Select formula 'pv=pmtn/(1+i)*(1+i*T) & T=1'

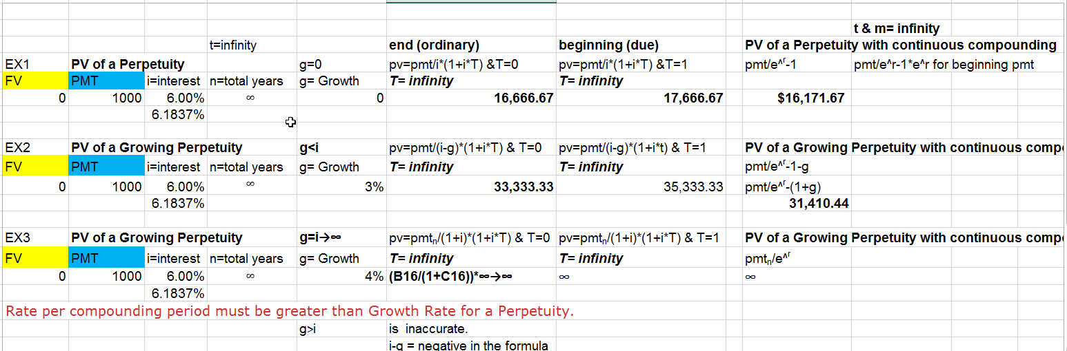(x=639, y=238)
